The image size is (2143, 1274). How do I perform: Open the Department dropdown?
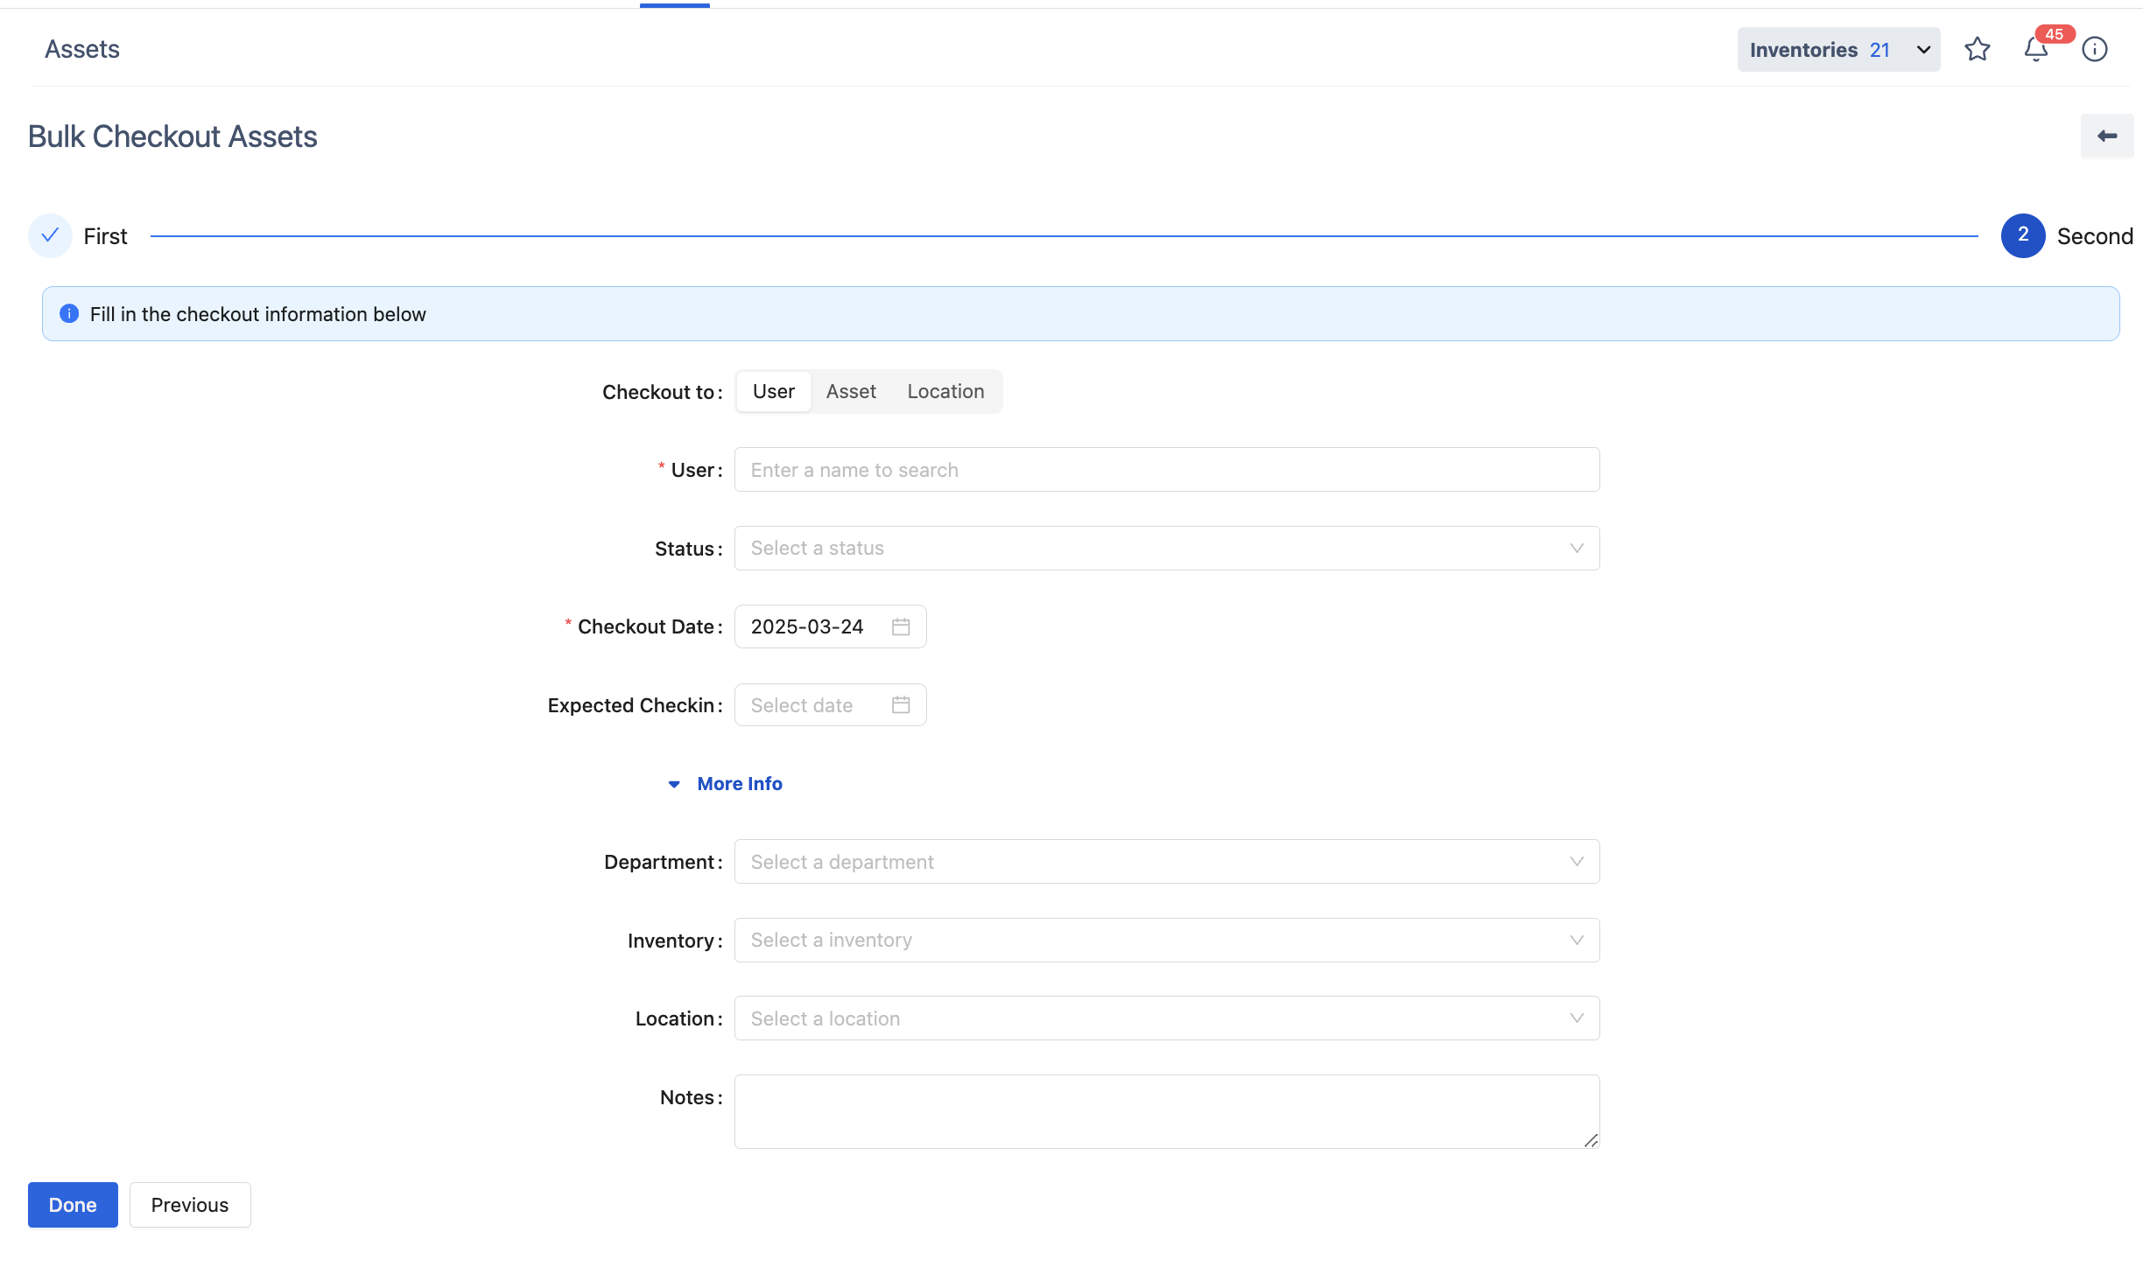pos(1166,862)
